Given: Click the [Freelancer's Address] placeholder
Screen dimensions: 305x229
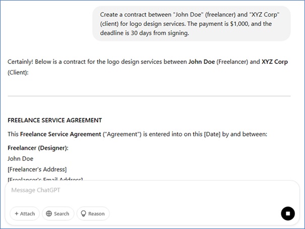Looking at the screenshot, I should click(x=37, y=169).
